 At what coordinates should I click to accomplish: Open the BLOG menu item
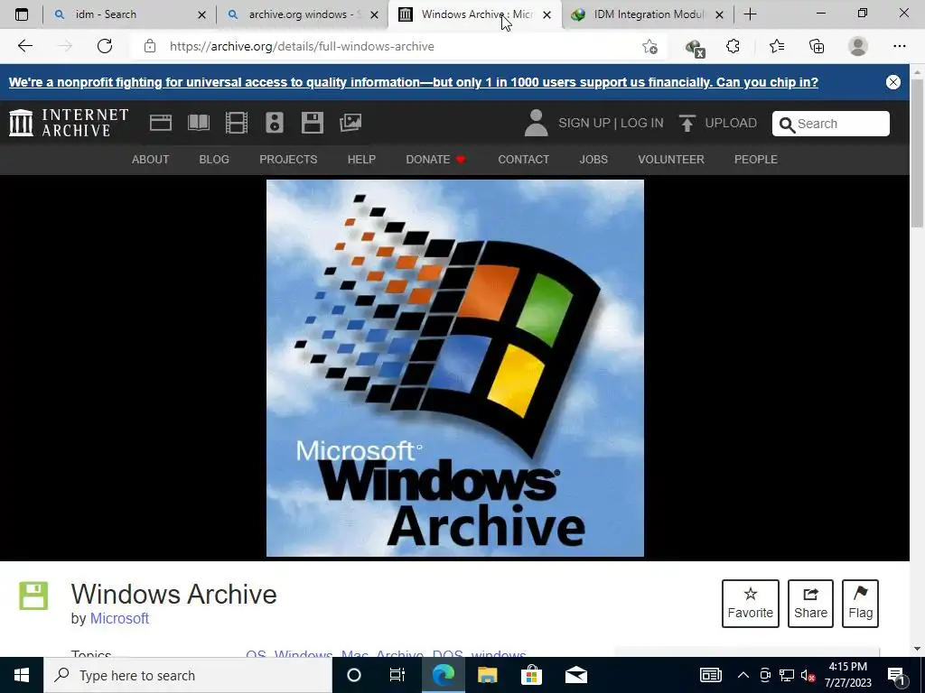pyautogui.click(x=214, y=160)
